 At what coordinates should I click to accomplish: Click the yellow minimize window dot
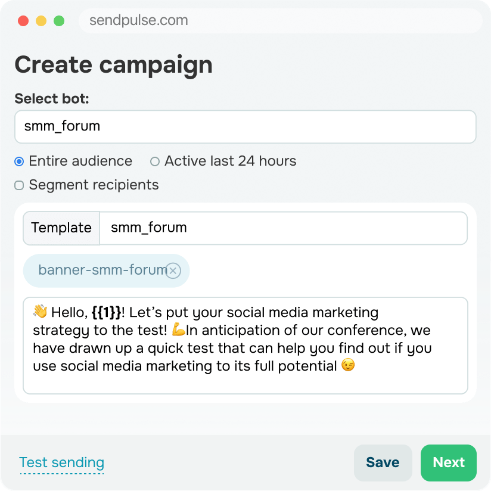41,21
